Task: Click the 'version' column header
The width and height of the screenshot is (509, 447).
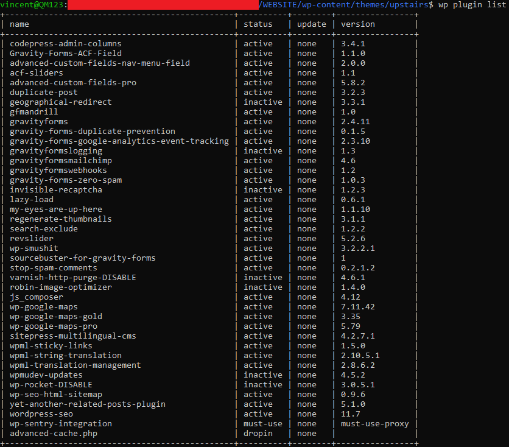Action: pos(358,24)
